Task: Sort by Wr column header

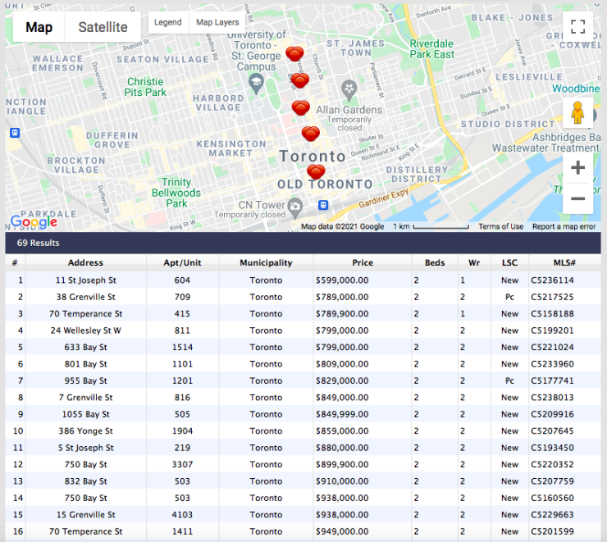Action: 474,262
